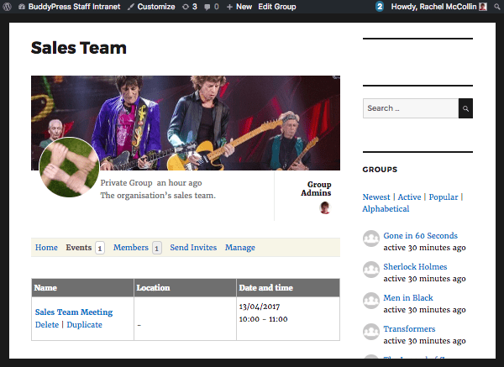Open the Send Invites tab
The image size is (504, 367).
193,248
